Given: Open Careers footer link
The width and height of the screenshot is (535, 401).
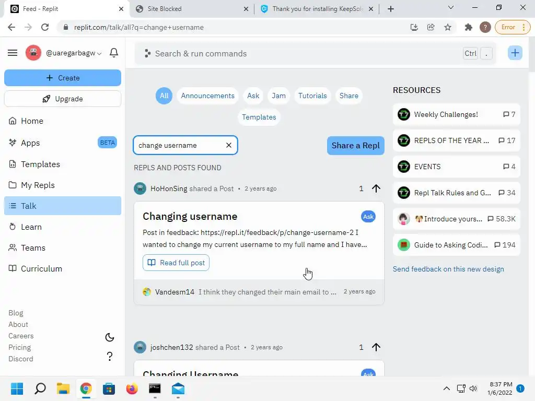Looking at the screenshot, I should (21, 336).
